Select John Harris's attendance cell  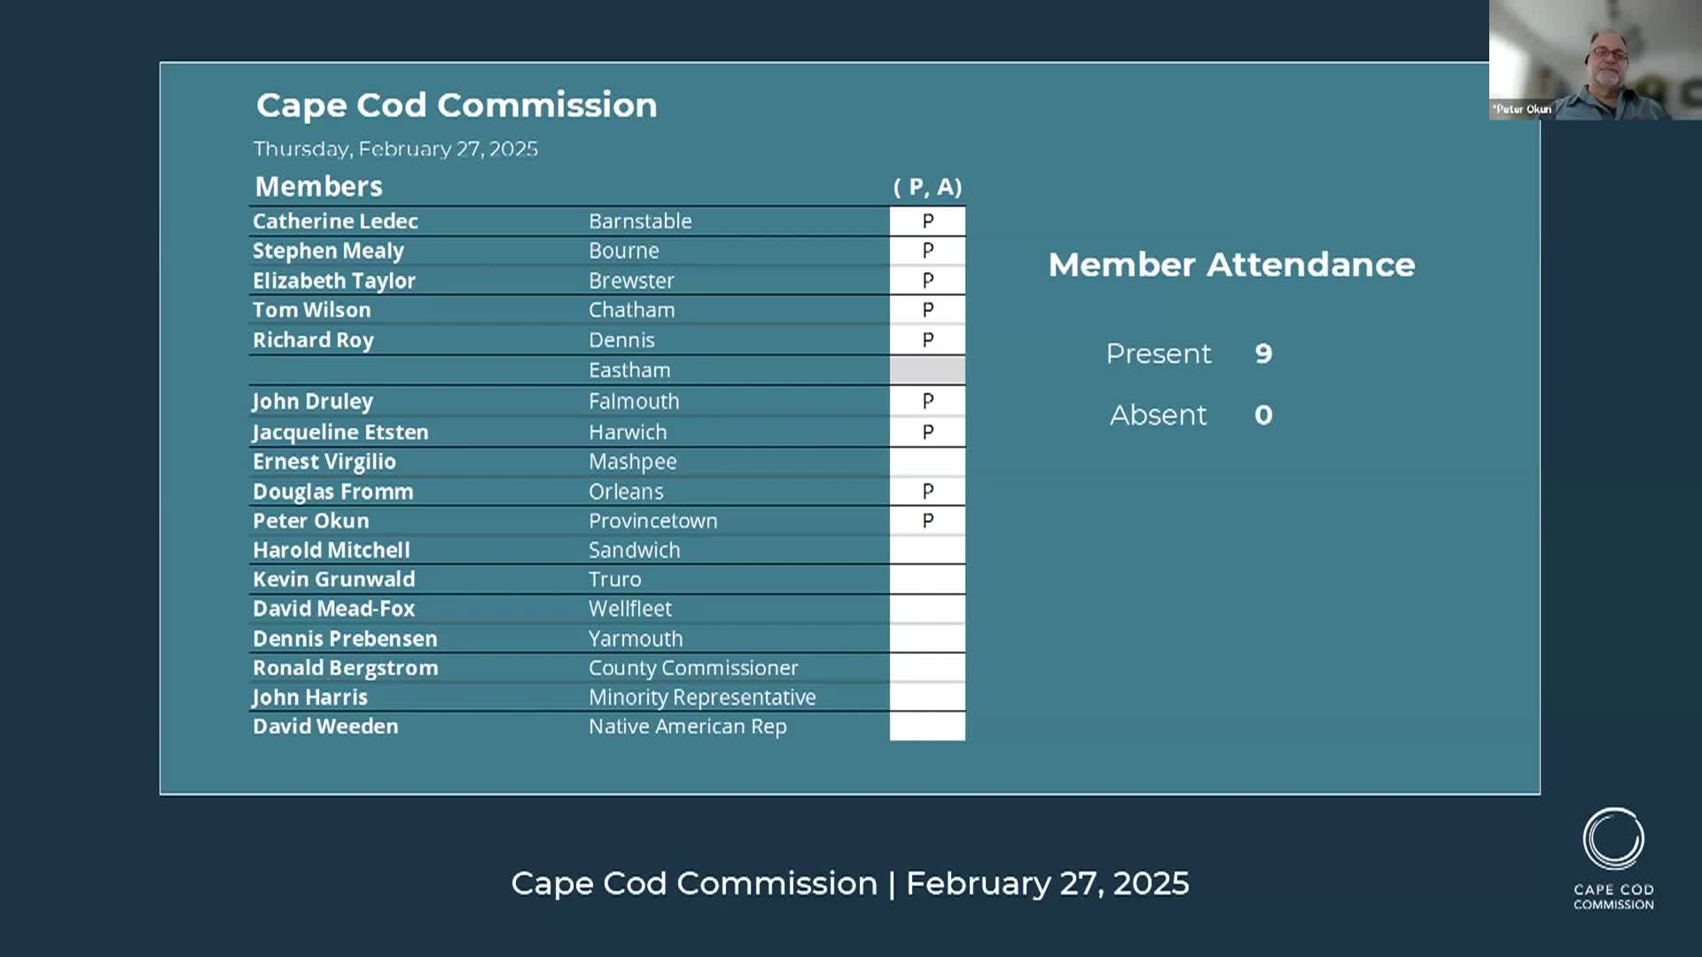tap(927, 697)
